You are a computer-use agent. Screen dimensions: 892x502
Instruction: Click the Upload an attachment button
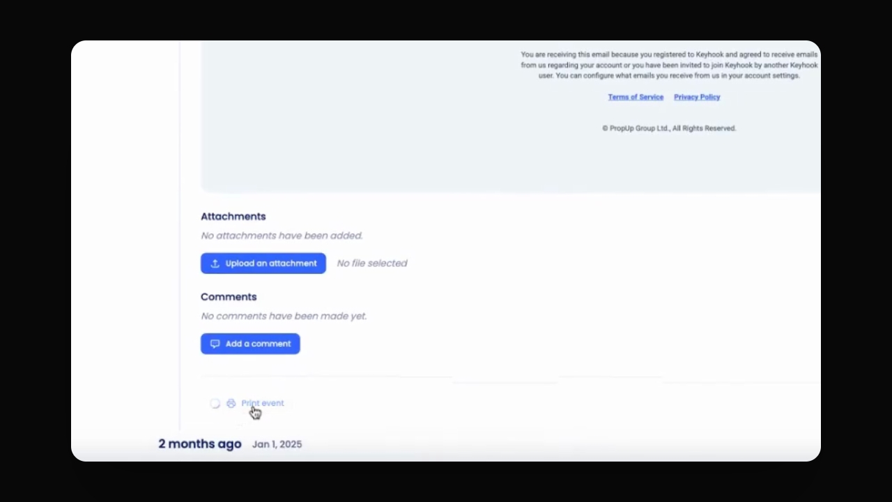click(263, 264)
